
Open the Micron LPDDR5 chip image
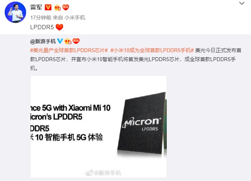pyautogui.click(x=99, y=127)
